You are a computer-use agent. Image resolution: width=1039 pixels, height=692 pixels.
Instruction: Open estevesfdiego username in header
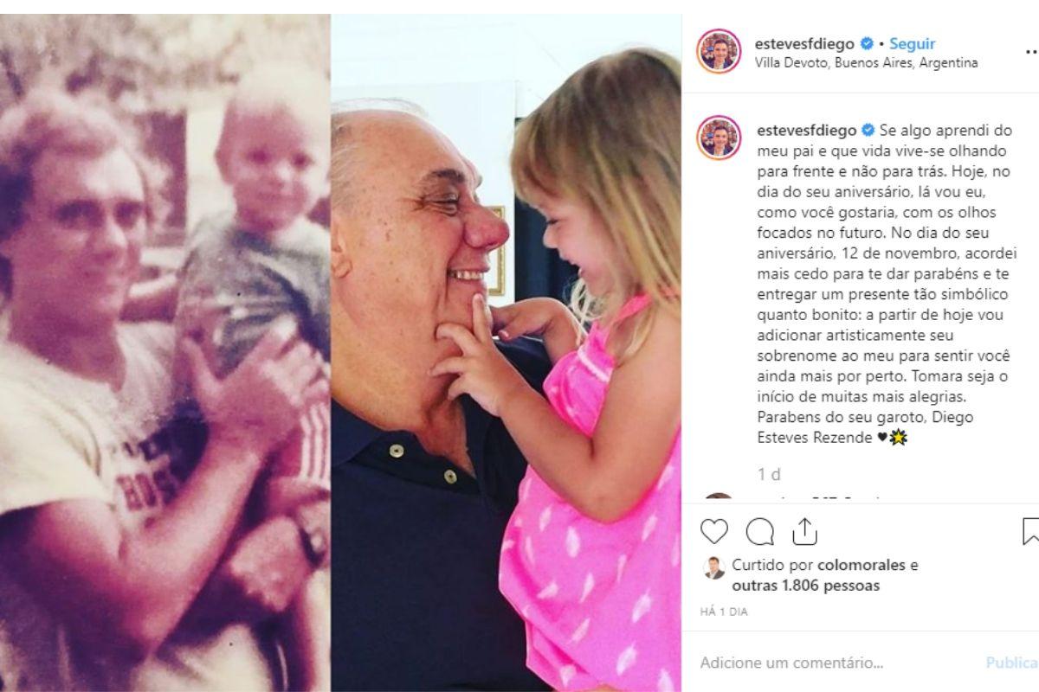coord(804,44)
